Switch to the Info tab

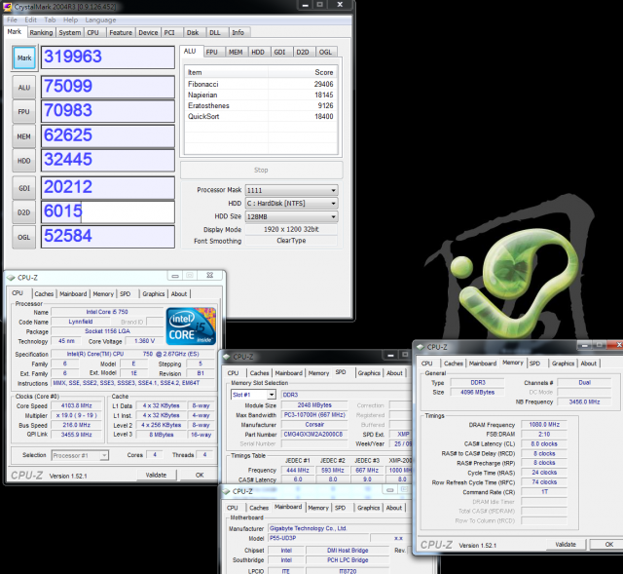(x=238, y=32)
